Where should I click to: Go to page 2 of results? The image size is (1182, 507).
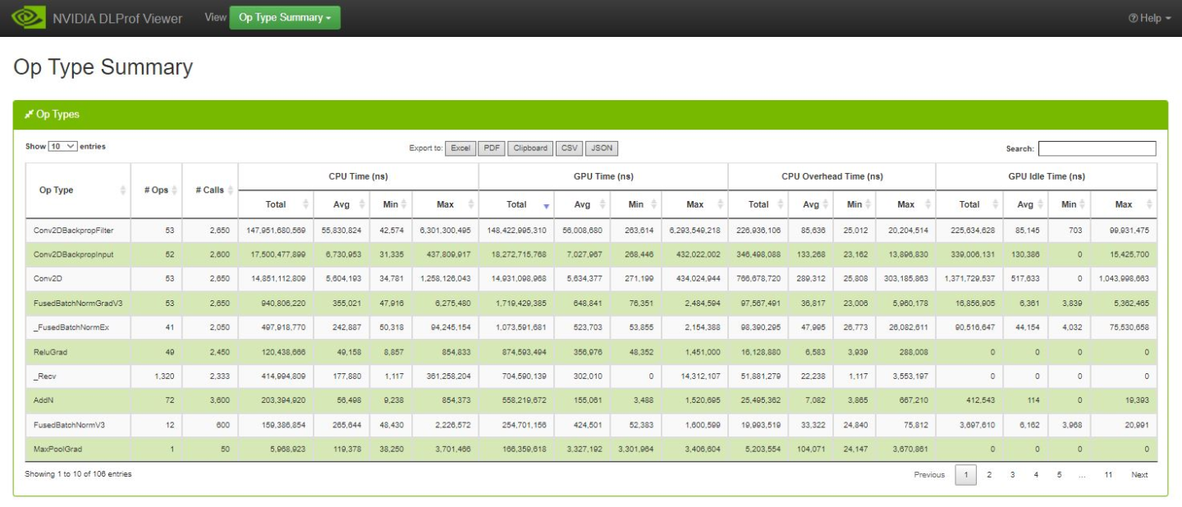pos(989,475)
